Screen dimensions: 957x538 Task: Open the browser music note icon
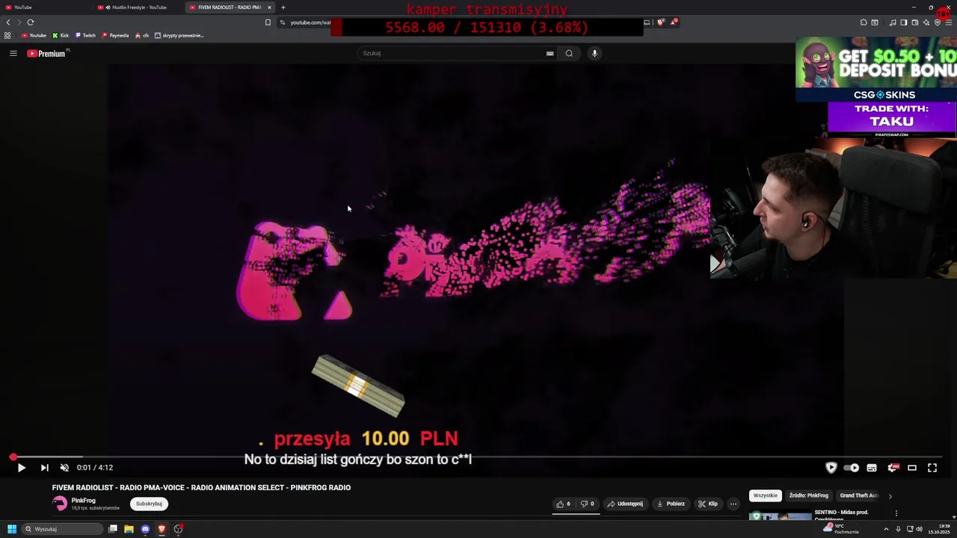tap(893, 22)
